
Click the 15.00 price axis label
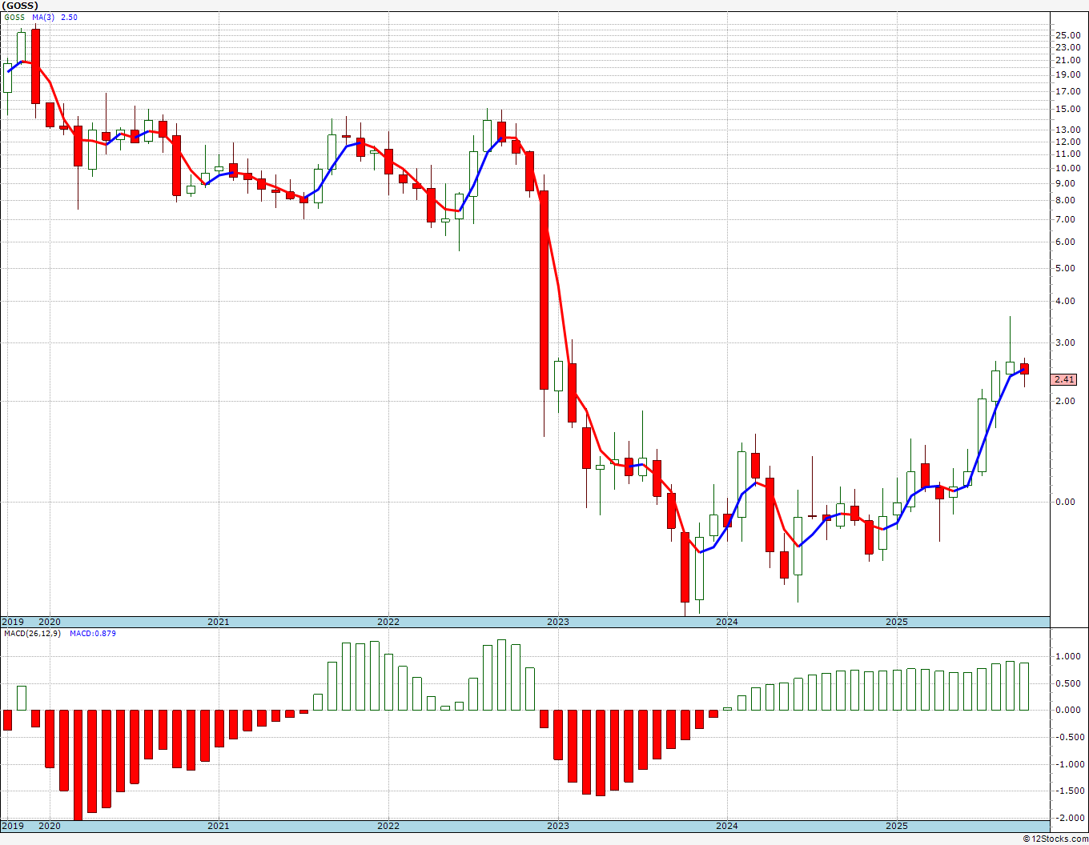[1067, 109]
